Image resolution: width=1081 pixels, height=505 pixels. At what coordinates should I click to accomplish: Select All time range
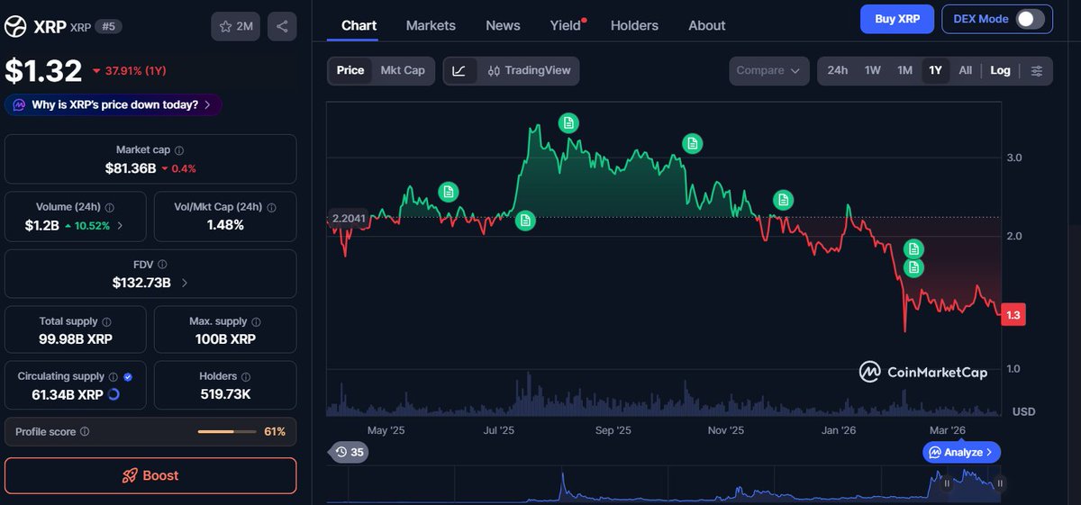click(965, 70)
